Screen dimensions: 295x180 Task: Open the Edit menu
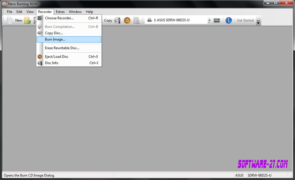[19, 12]
